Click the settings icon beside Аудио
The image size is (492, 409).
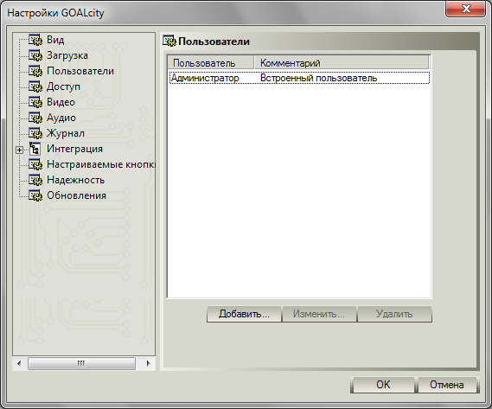coord(35,118)
